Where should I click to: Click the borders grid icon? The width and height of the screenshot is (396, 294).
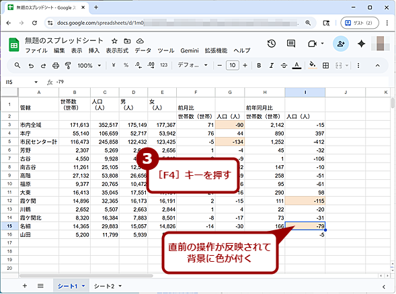(x=326, y=66)
